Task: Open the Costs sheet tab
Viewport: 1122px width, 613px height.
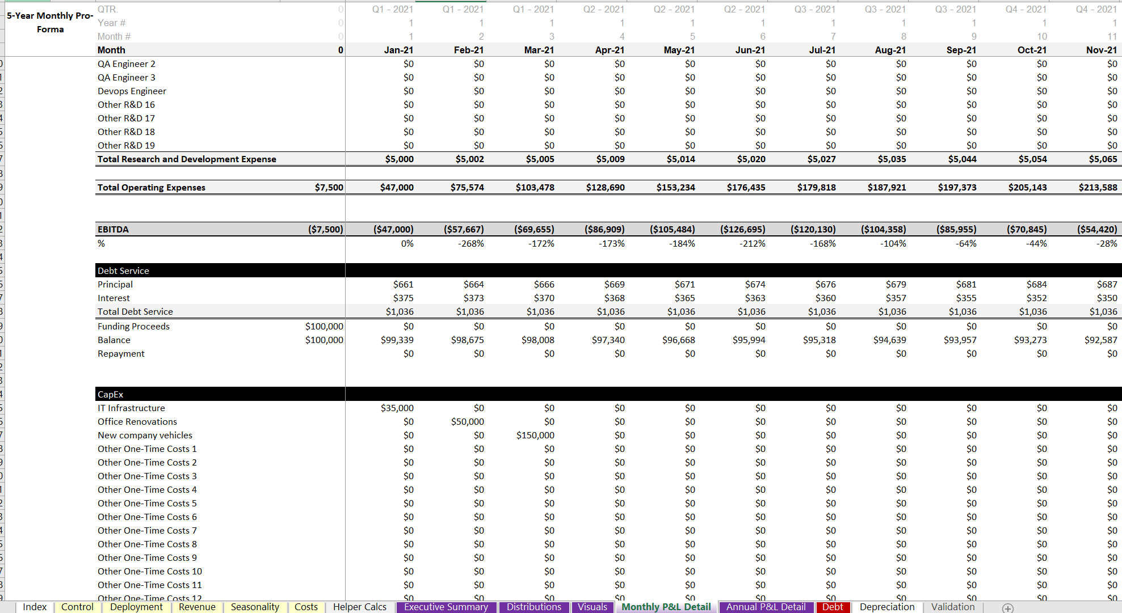Action: tap(306, 607)
